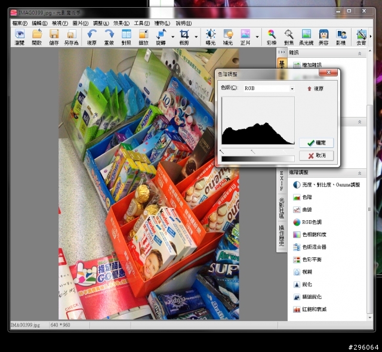Open the 調整 menu
The width and height of the screenshot is (382, 352).
point(101,23)
